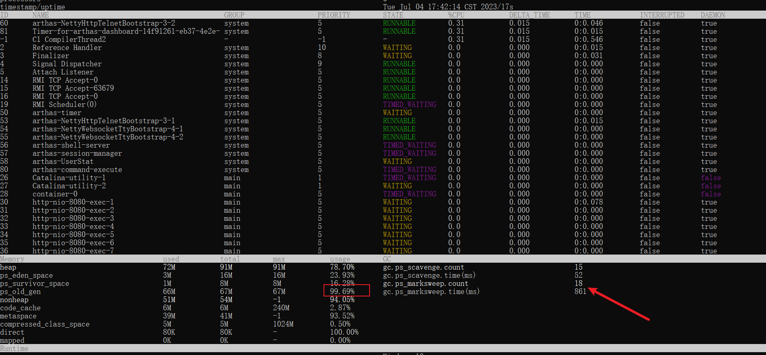Viewport: 766px width, 355px height.
Task: Click the http-nio-8080-exec-1 thread name
Action: coord(73,202)
